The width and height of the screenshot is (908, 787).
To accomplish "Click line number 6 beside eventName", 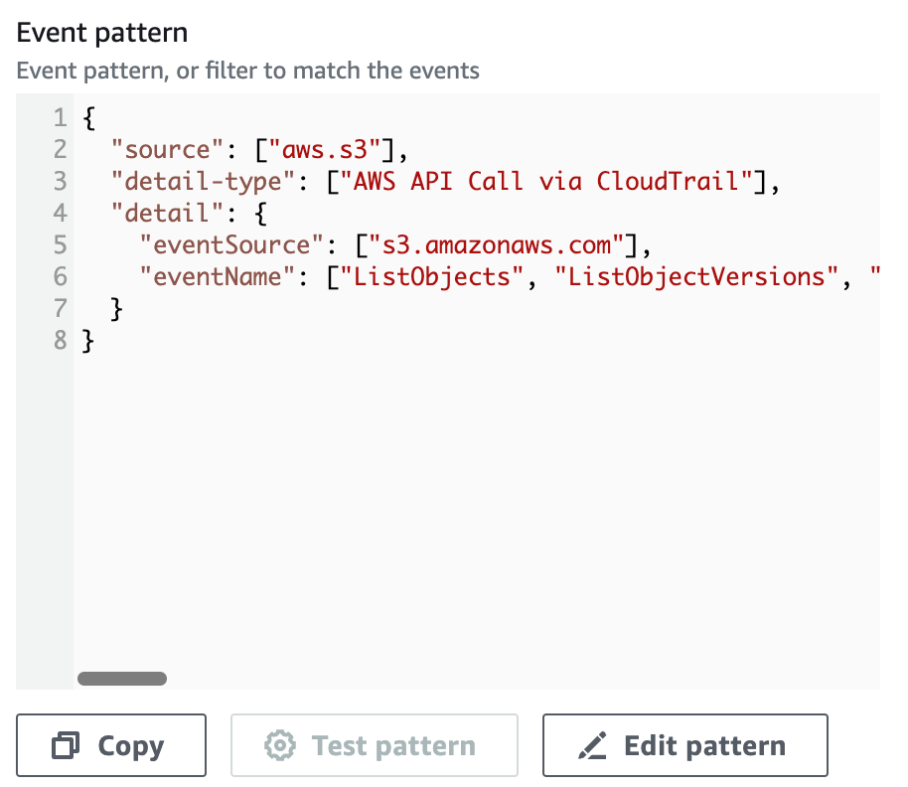I will pos(60,276).
